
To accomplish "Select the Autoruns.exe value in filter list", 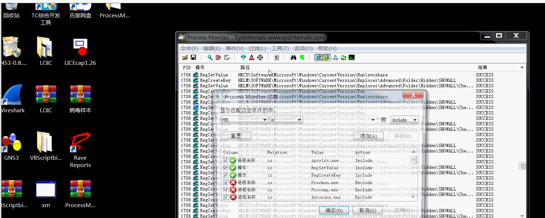I will click(x=326, y=197).
